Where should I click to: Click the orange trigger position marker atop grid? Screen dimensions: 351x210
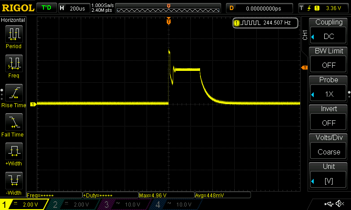click(x=169, y=21)
